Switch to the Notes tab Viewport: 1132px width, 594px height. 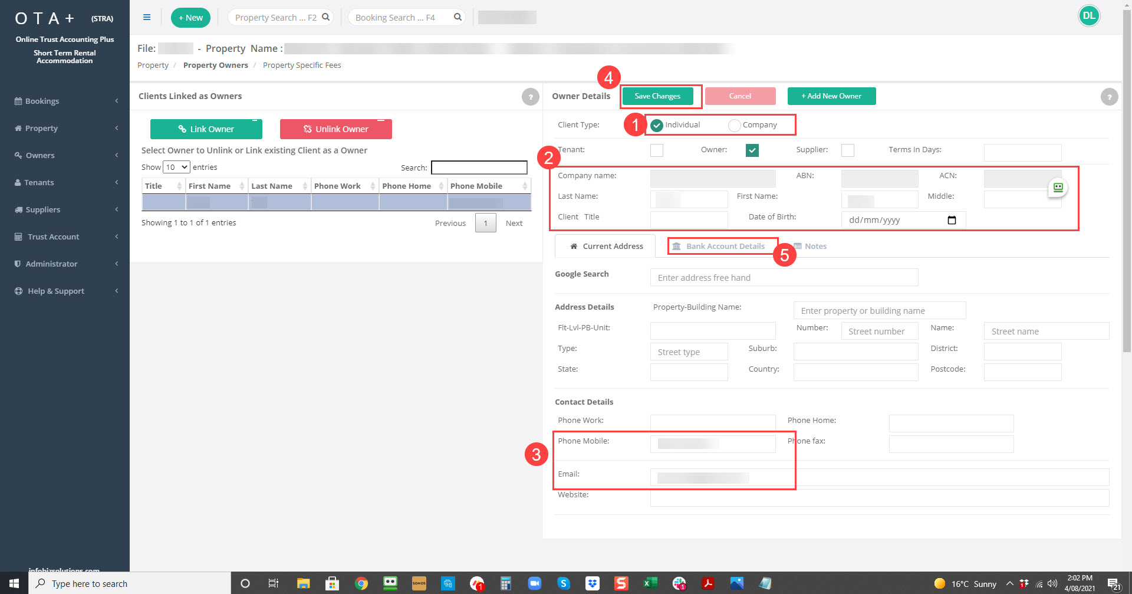(x=810, y=247)
